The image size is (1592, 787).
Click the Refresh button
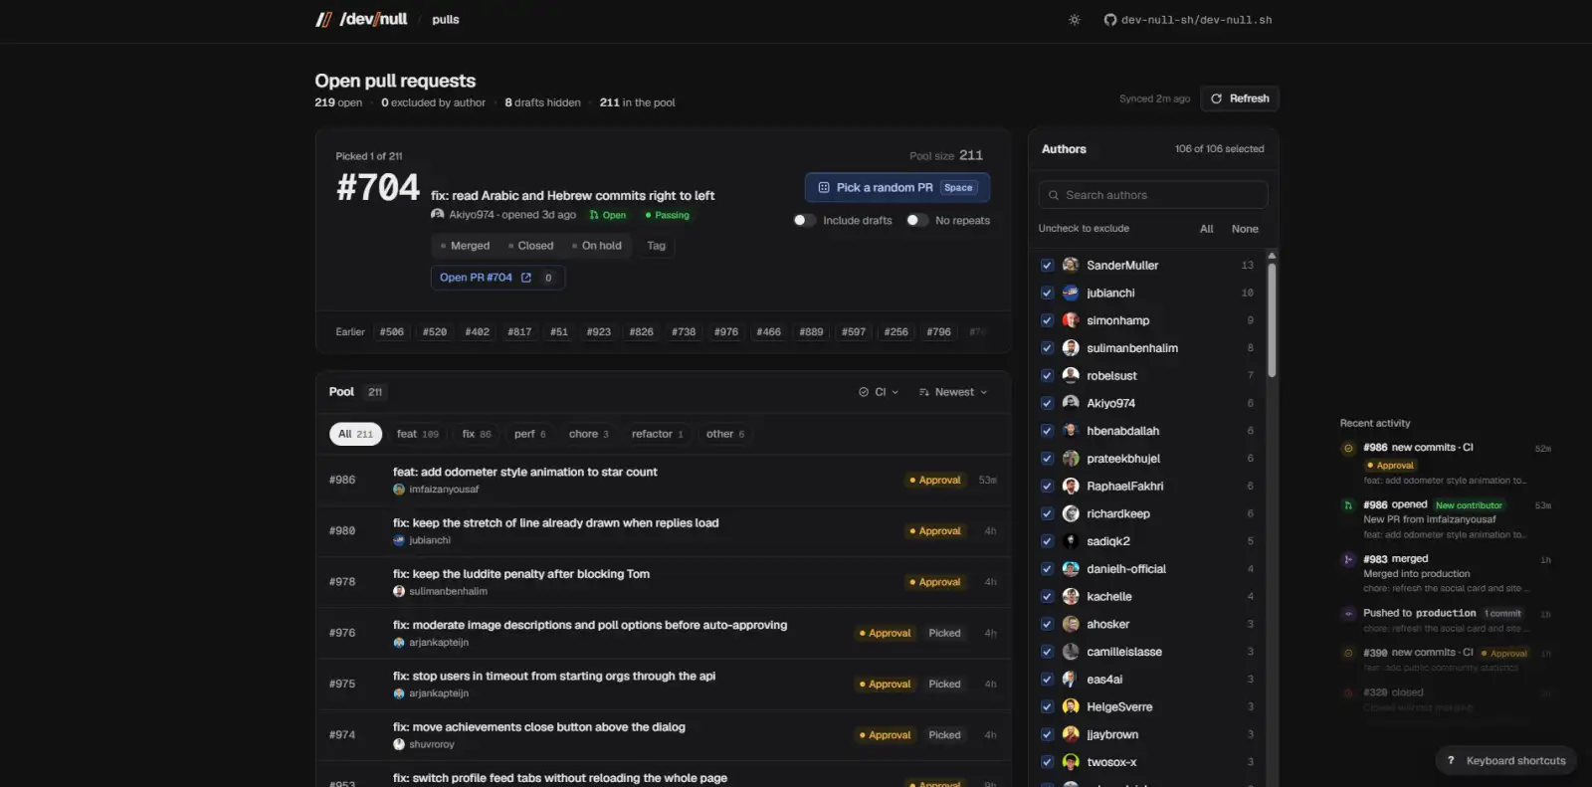click(1240, 98)
